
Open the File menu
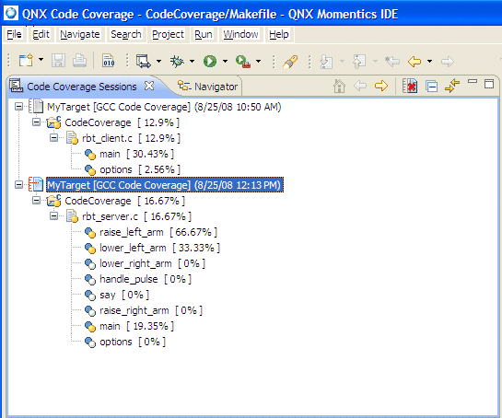click(x=14, y=34)
